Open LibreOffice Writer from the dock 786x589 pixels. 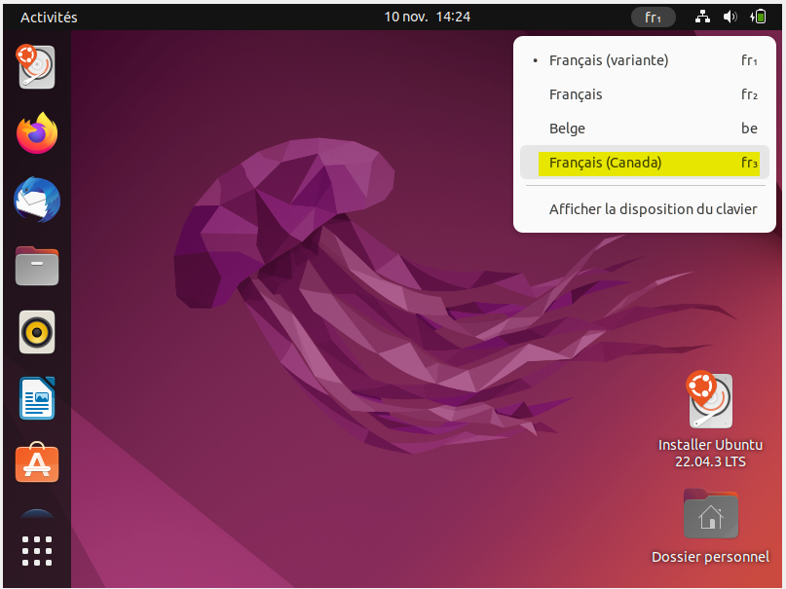37,399
